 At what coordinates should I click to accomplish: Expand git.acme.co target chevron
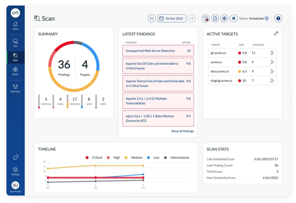pos(272,53)
